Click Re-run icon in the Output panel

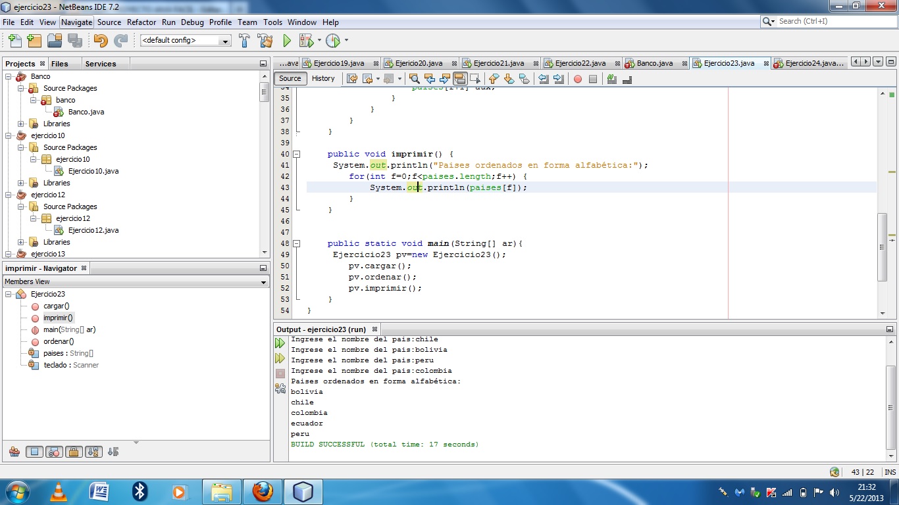(x=280, y=342)
